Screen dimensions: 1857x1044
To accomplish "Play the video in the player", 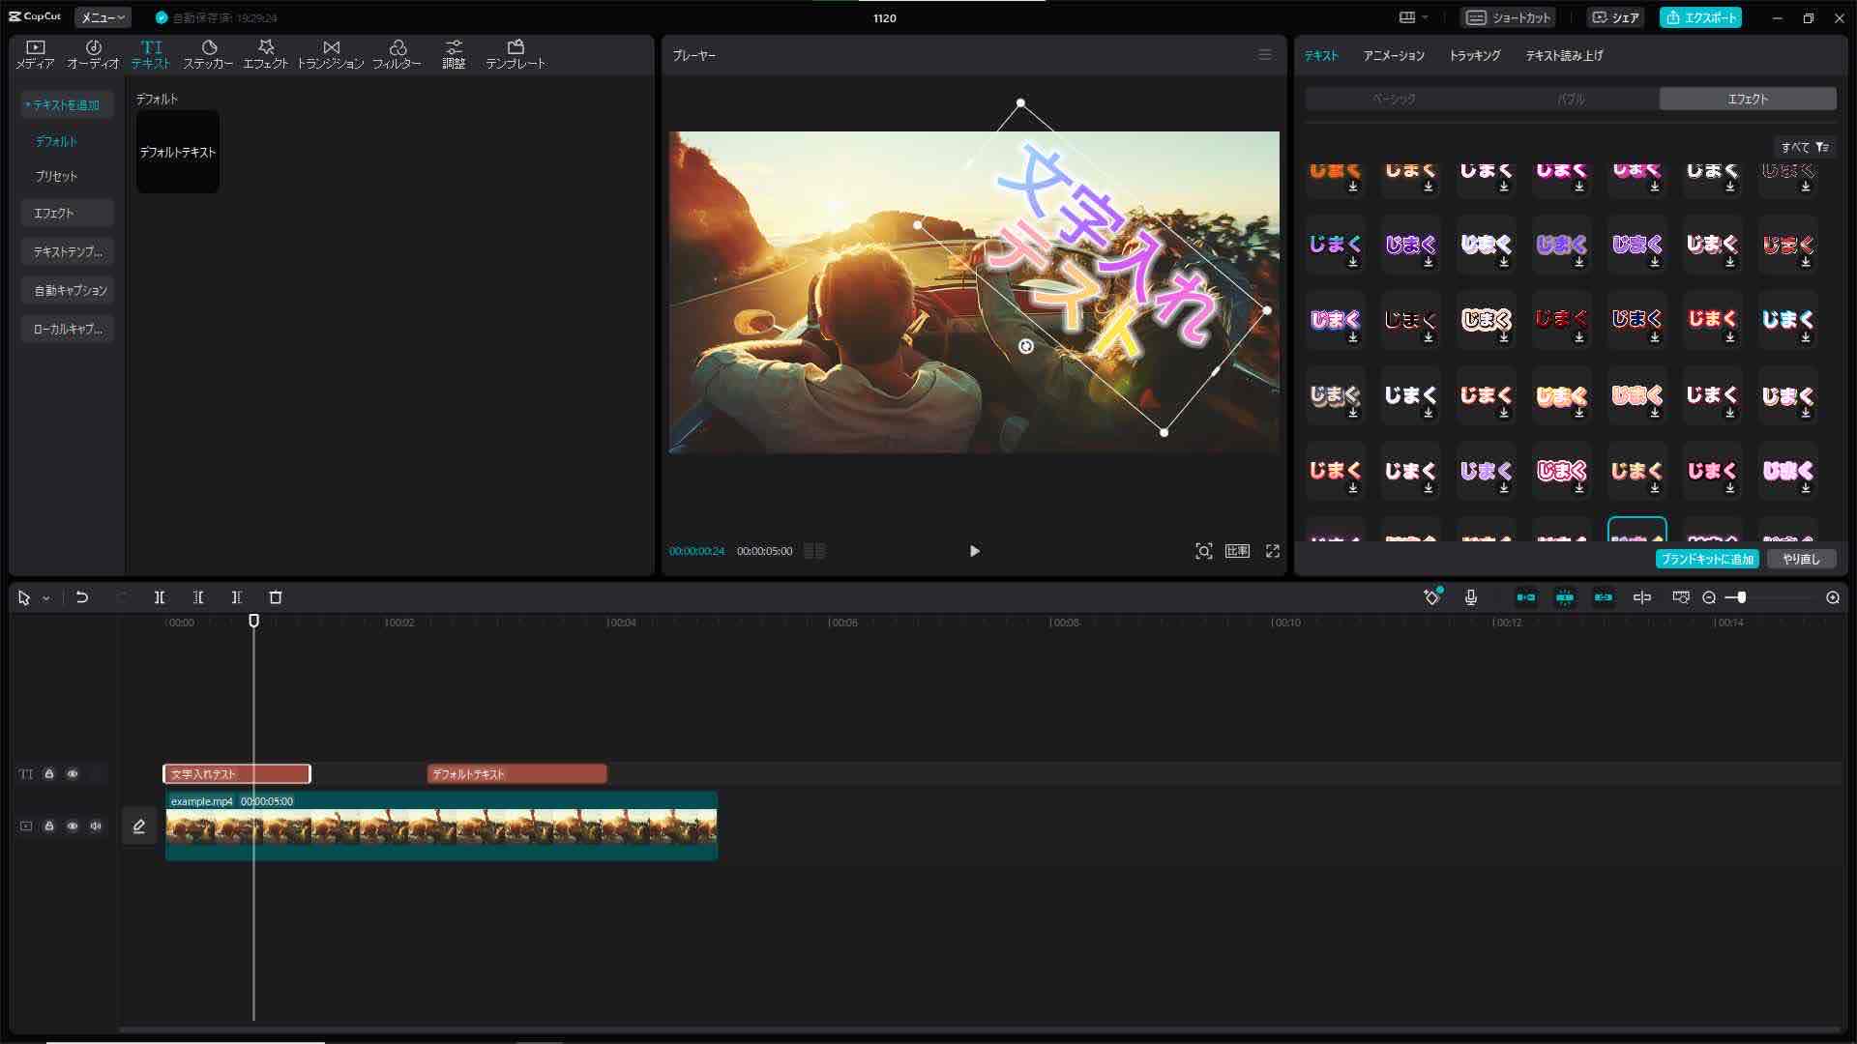I will 974,551.
